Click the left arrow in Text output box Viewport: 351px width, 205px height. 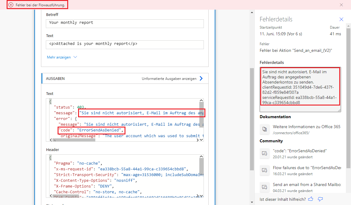(x=51, y=140)
